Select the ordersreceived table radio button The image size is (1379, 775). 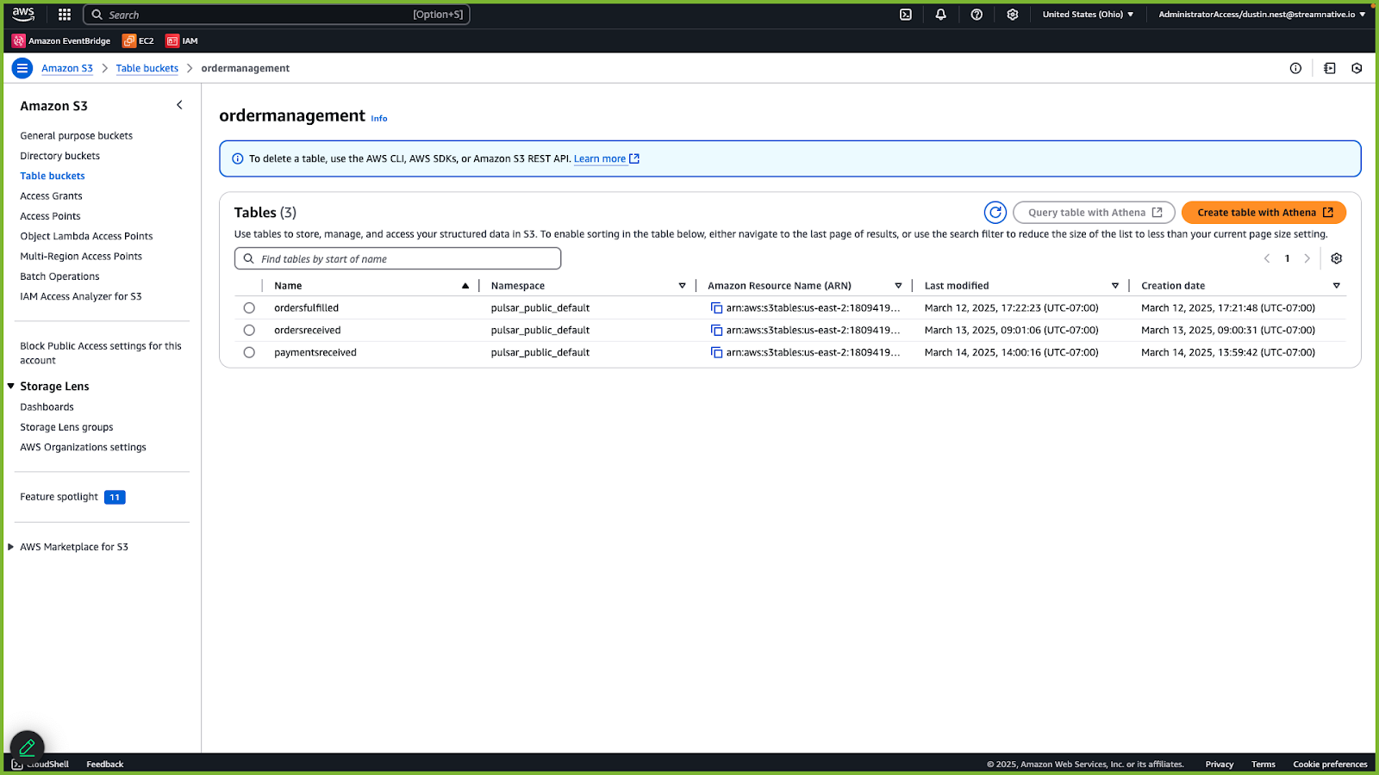[249, 331]
